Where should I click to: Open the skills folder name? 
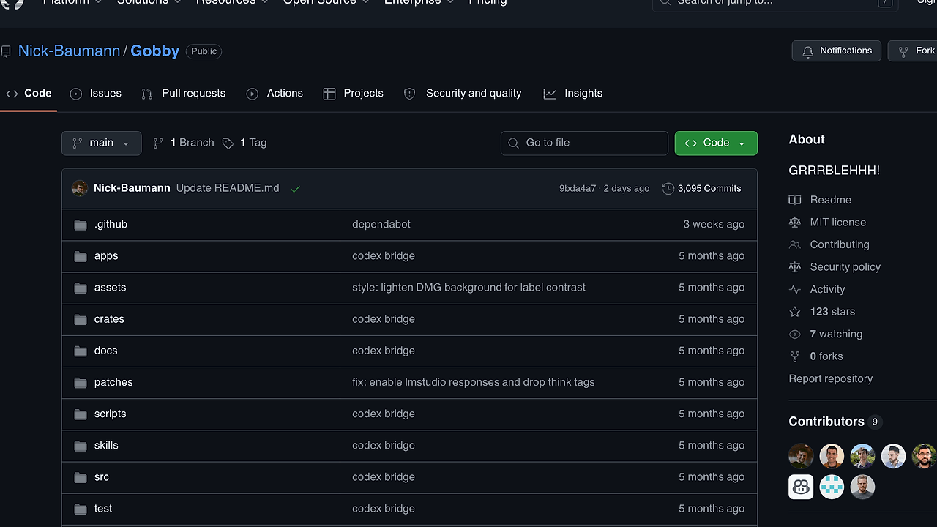point(106,445)
